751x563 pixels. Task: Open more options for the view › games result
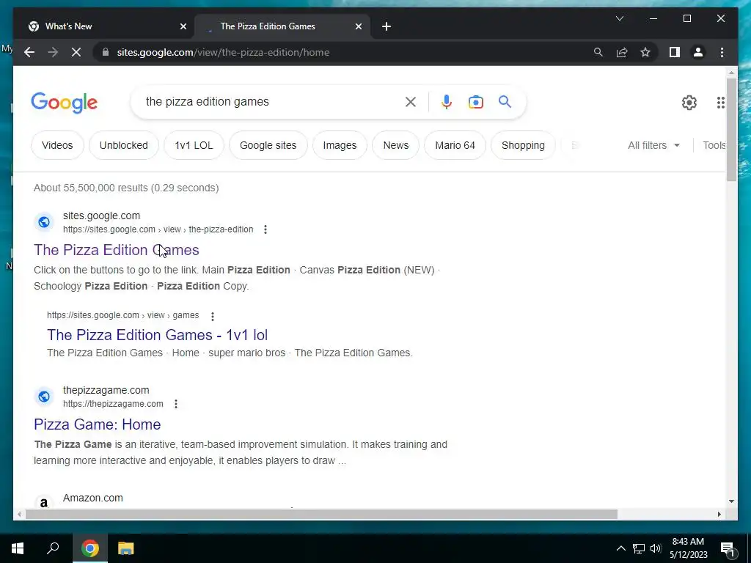point(213,316)
